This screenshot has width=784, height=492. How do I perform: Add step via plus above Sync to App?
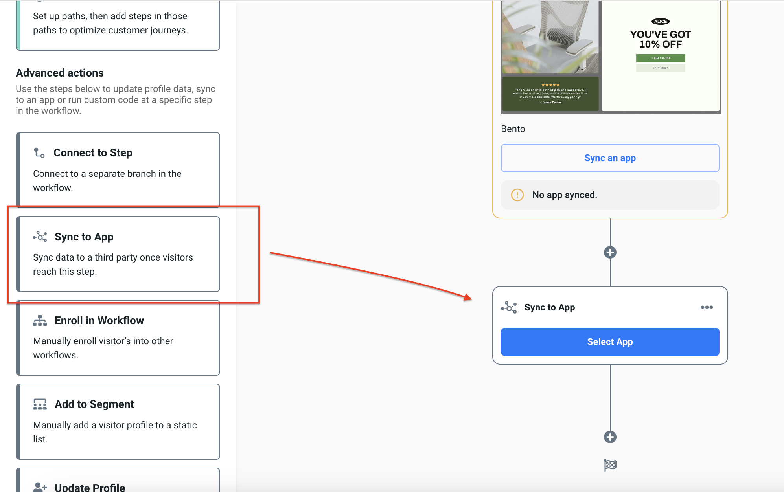point(610,252)
